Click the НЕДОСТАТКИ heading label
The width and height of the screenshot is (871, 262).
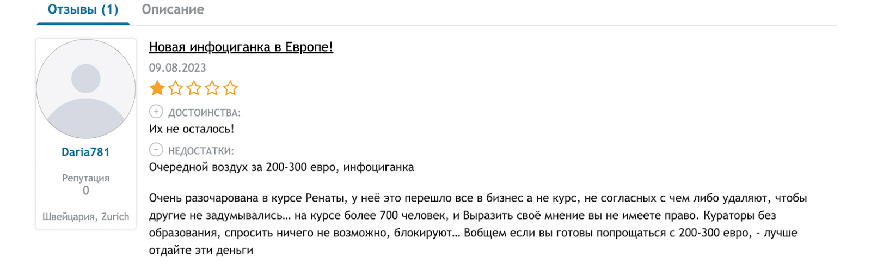[x=201, y=151]
